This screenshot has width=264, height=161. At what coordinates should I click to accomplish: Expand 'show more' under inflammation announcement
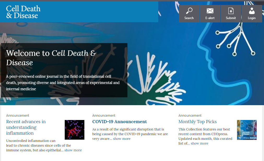(x=73, y=150)
